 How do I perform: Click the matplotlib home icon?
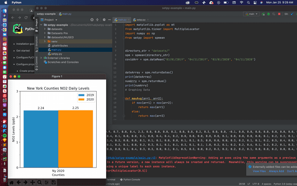(x=12, y=182)
